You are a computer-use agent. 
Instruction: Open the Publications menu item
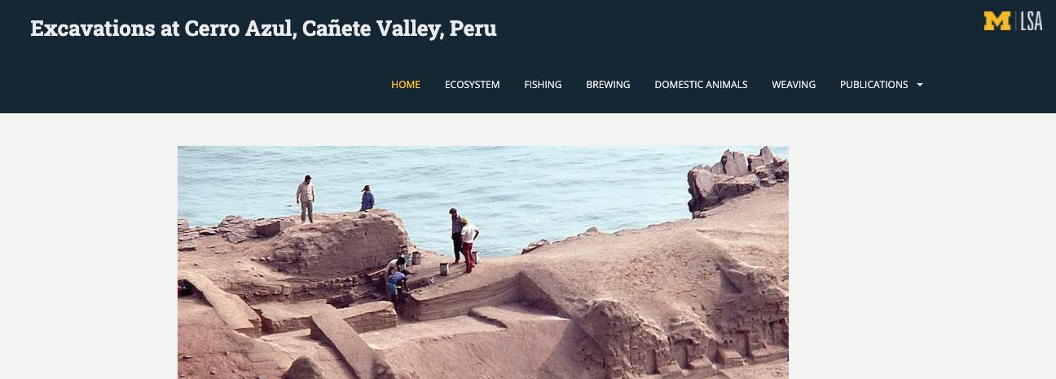pos(873,85)
